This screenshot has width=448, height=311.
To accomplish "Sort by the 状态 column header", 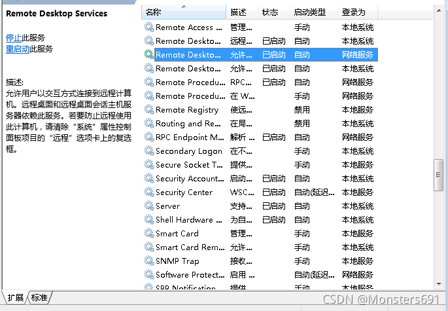I will point(274,12).
